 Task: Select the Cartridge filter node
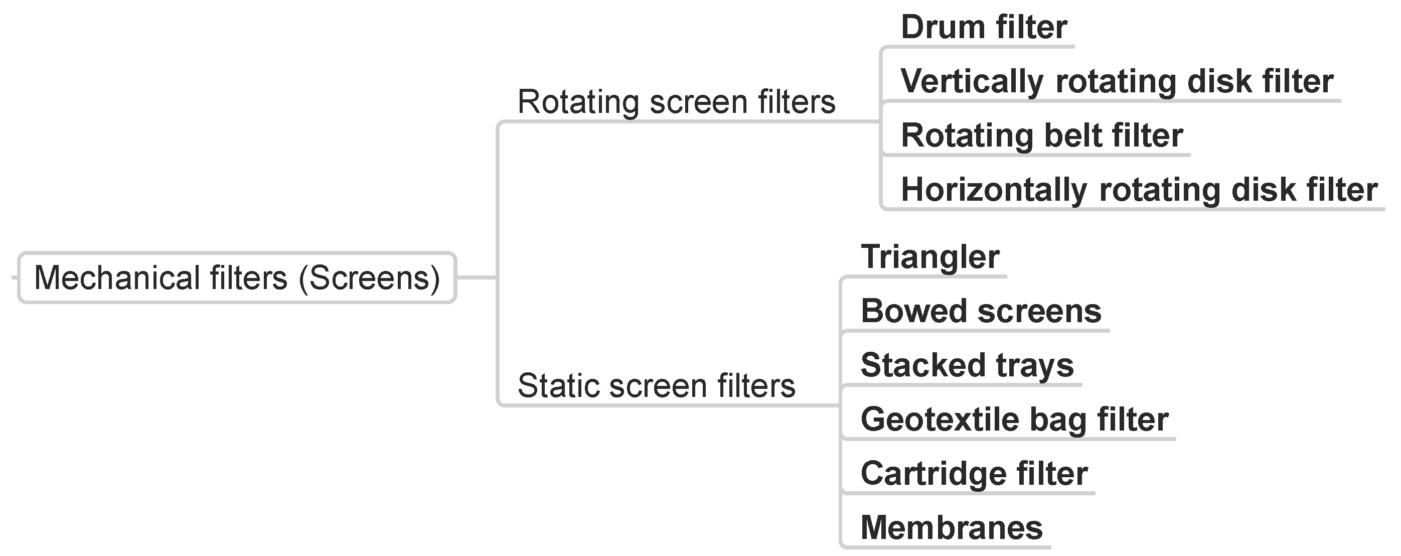[974, 473]
